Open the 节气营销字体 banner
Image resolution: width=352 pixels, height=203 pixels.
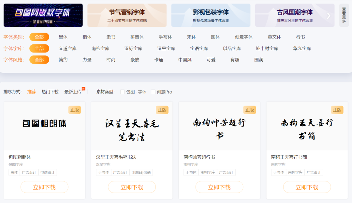click(x=127, y=15)
